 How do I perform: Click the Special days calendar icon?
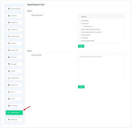pyautogui.click(x=9, y=50)
